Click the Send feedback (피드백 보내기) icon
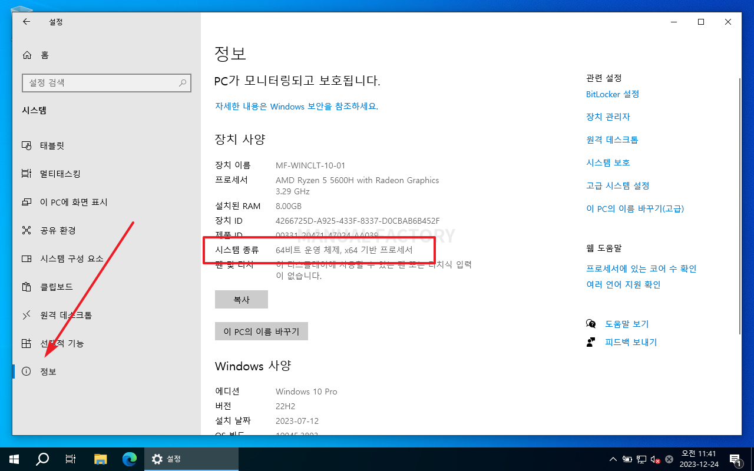This screenshot has width=754, height=471. click(x=591, y=341)
